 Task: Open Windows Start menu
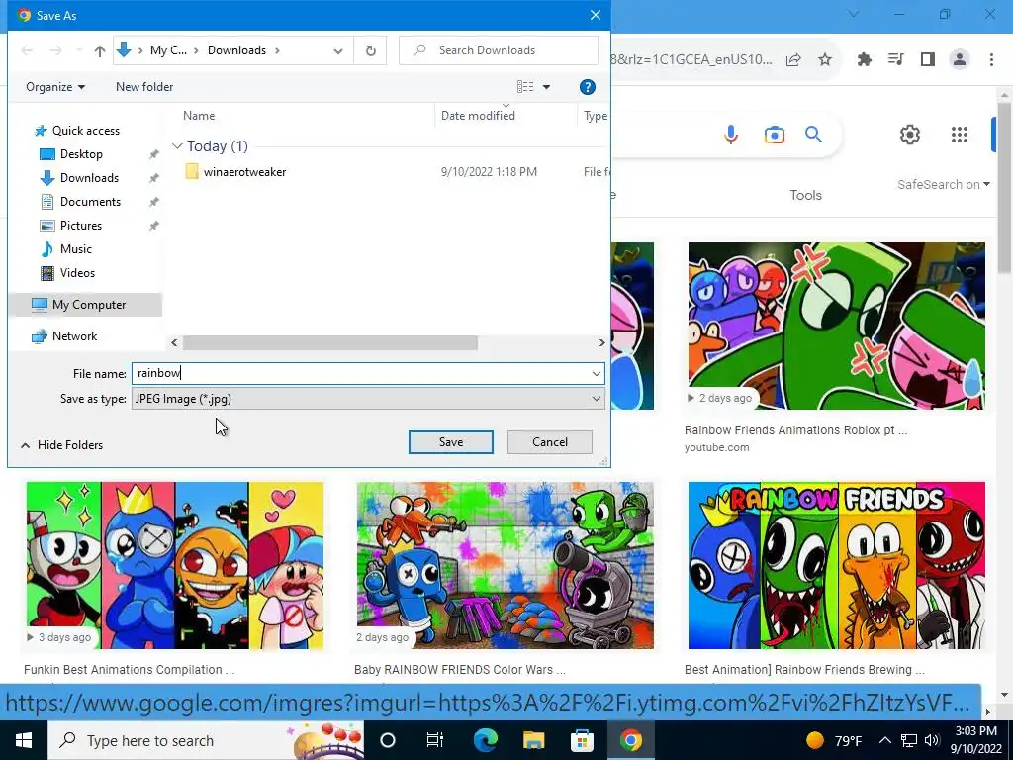tap(24, 740)
